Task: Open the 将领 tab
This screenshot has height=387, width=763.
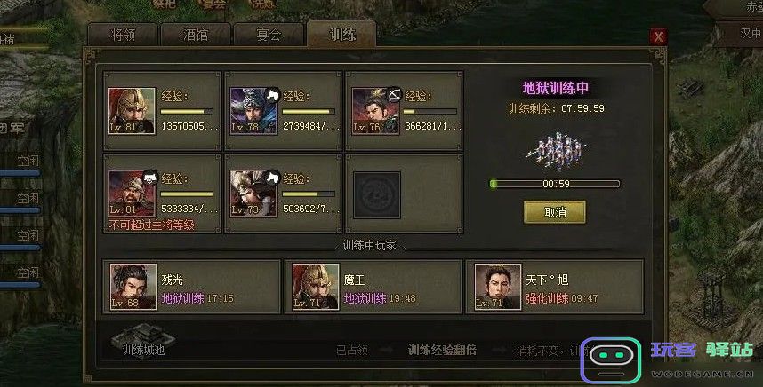Action: point(123,35)
